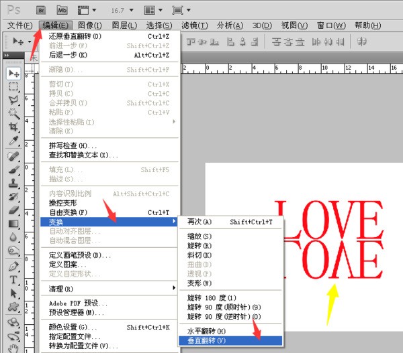Open Mini Bridge via the Mb icon
This screenshot has width=403, height=353.
tap(62, 10)
